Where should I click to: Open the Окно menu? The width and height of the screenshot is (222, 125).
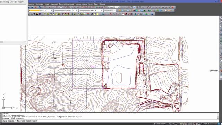(96, 4)
